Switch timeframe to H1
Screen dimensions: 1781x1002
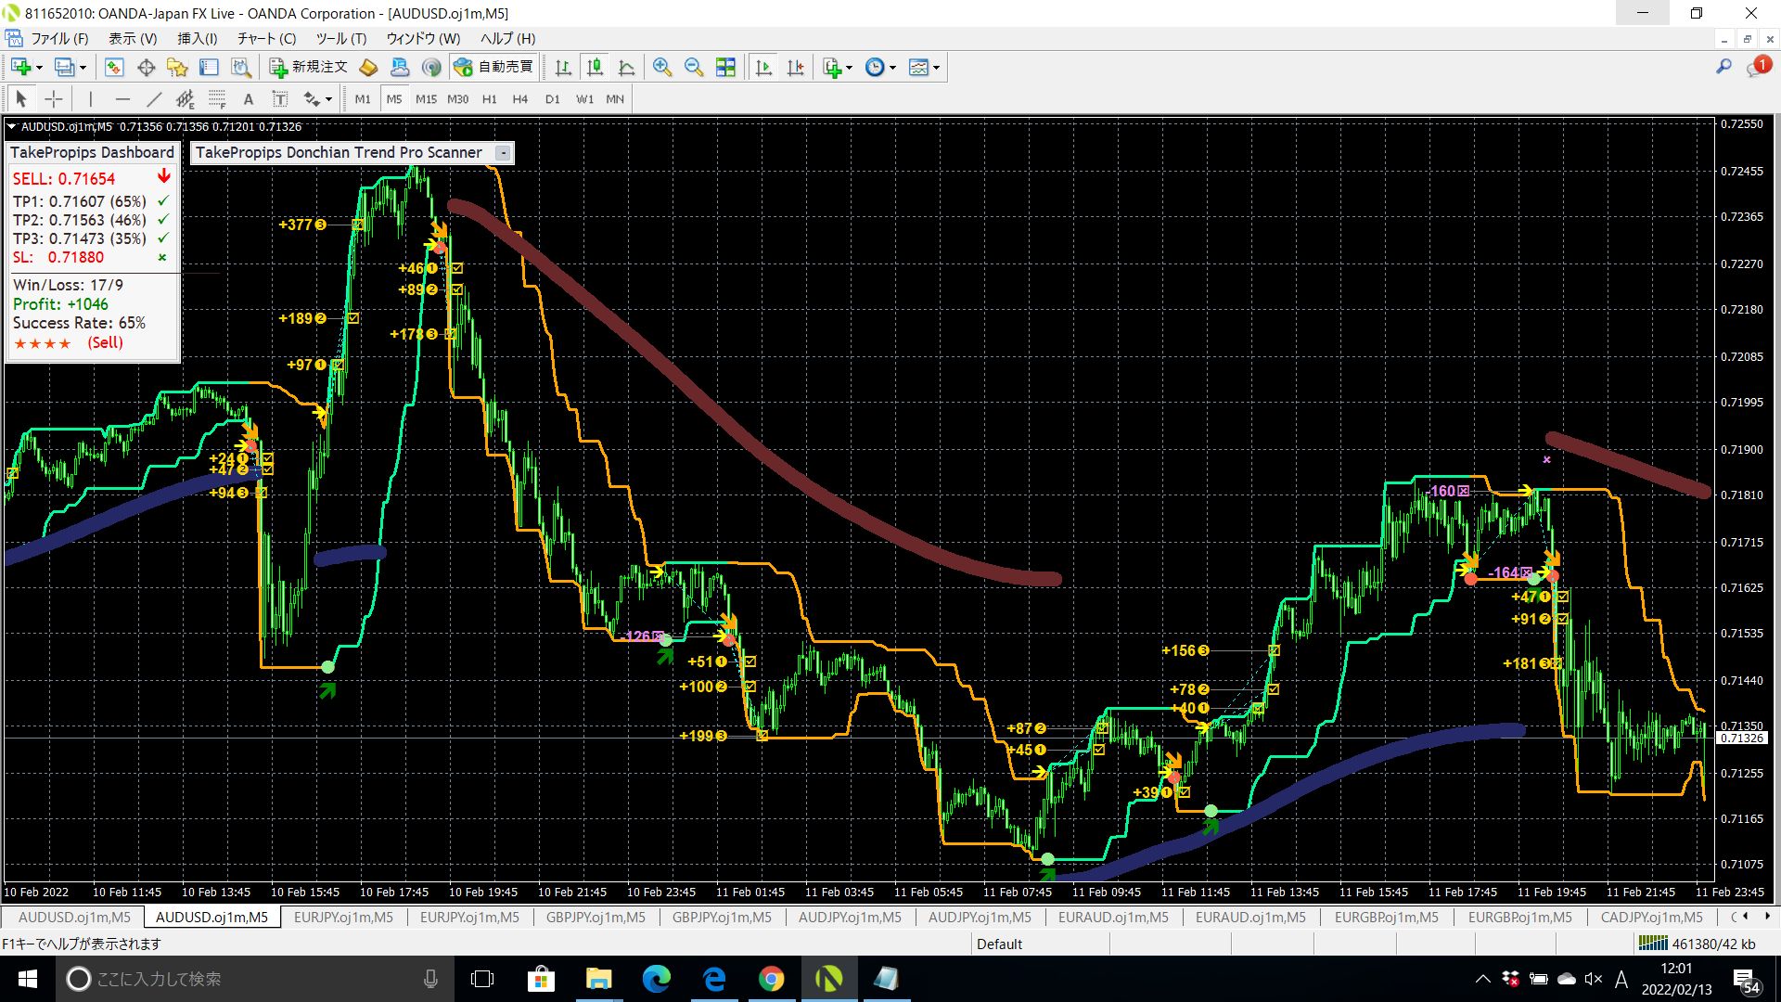pyautogui.click(x=489, y=99)
